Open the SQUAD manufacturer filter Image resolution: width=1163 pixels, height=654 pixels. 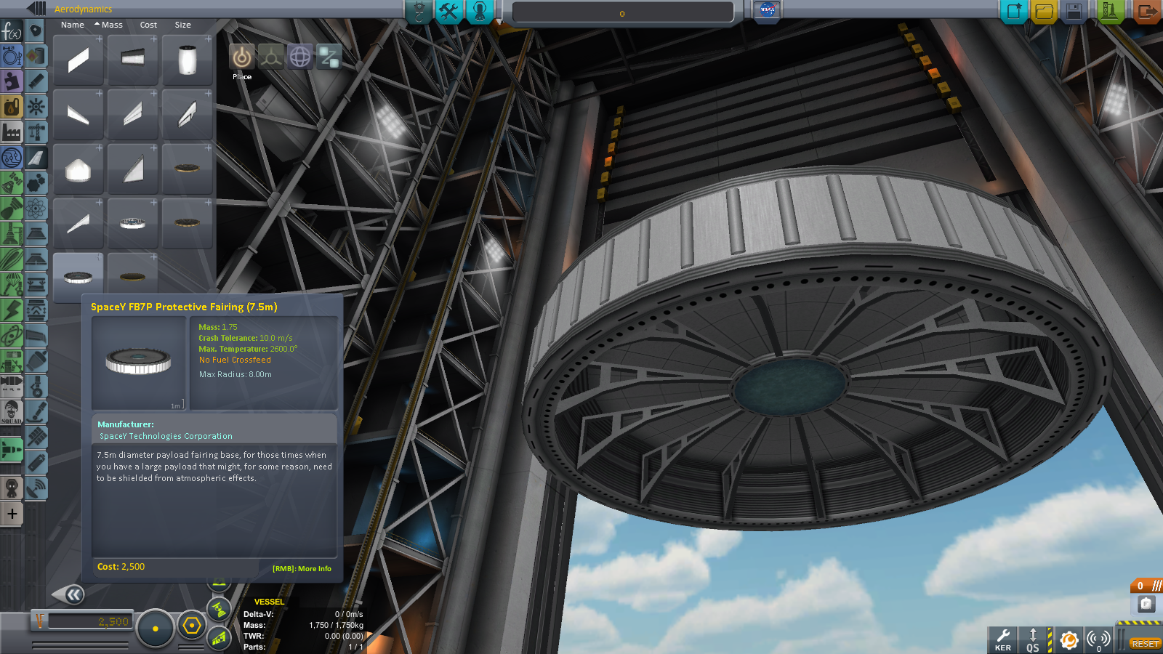coord(12,412)
